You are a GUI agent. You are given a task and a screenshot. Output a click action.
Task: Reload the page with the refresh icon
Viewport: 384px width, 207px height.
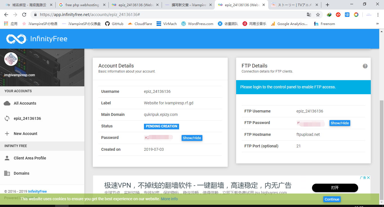pos(24,15)
